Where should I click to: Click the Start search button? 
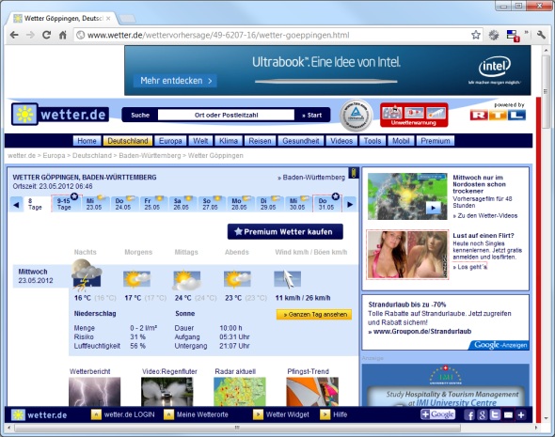click(x=311, y=115)
